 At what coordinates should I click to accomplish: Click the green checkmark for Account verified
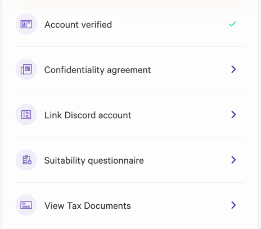pos(232,24)
